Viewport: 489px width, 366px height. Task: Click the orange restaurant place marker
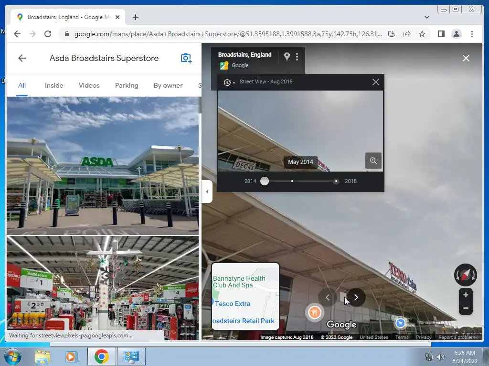pyautogui.click(x=314, y=313)
